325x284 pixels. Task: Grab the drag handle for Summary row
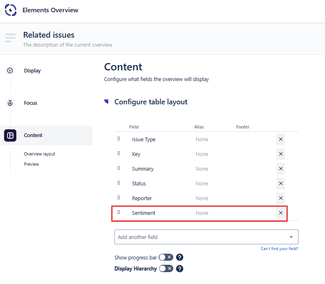point(119,169)
